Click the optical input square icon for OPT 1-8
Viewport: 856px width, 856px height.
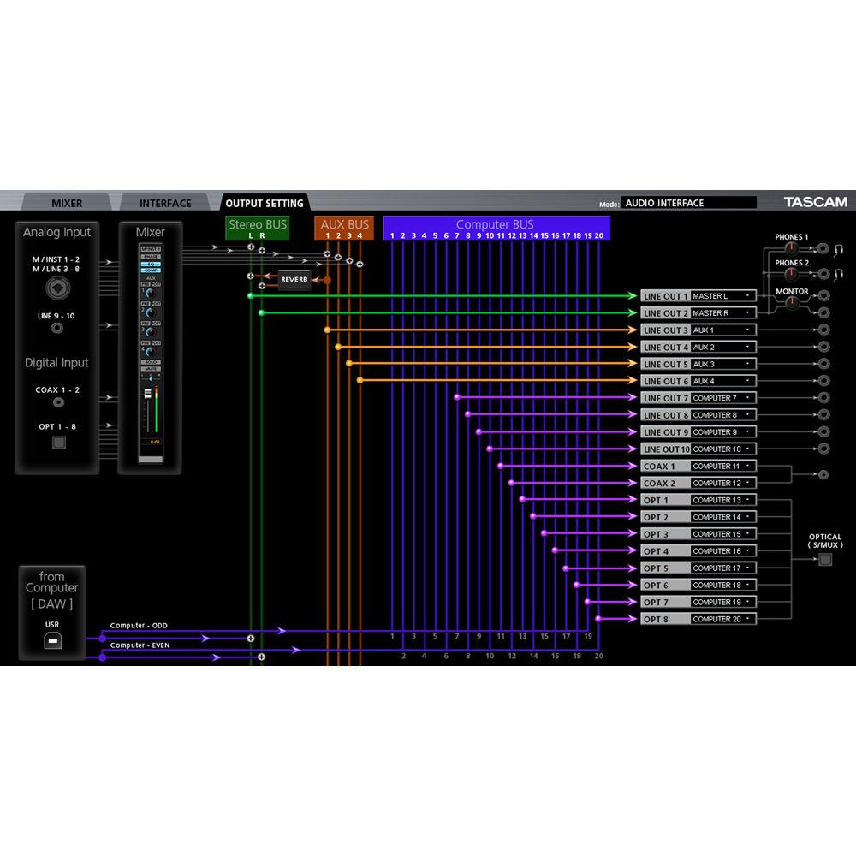[58, 443]
